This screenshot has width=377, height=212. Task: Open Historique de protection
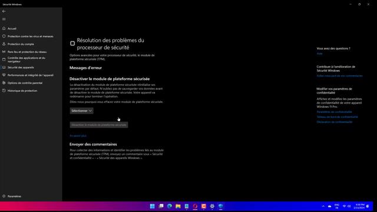(22, 91)
